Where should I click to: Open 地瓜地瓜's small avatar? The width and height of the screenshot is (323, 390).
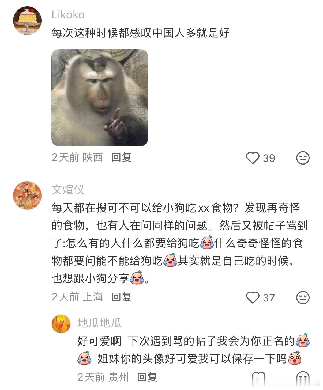click(61, 324)
